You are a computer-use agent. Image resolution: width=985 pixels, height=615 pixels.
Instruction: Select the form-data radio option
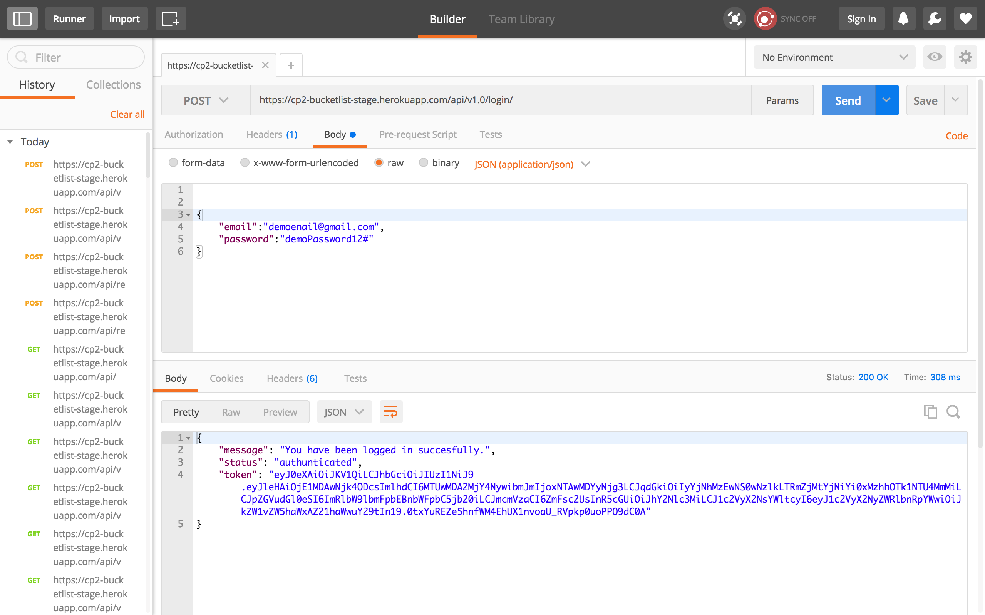(173, 163)
